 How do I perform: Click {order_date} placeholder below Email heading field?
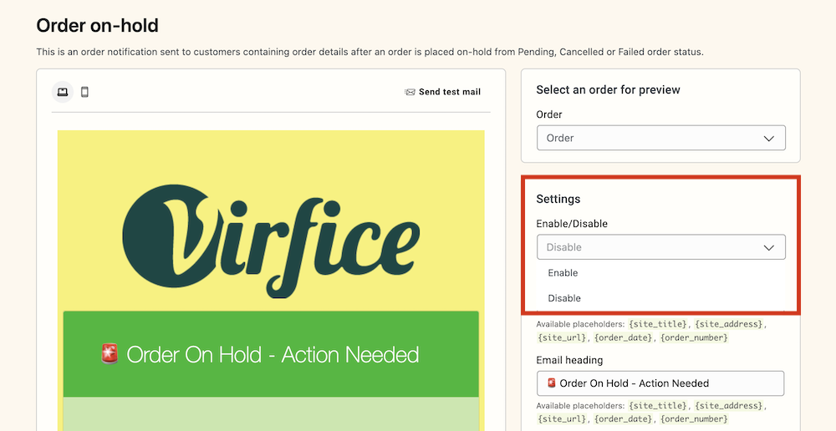click(624, 419)
